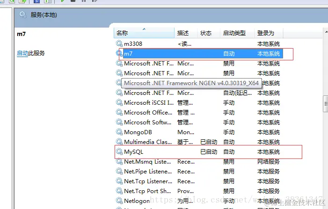Screen dimensions: 328x209
Task: Click the gear icon beside Microsoft Office...
Action: click(x=119, y=112)
